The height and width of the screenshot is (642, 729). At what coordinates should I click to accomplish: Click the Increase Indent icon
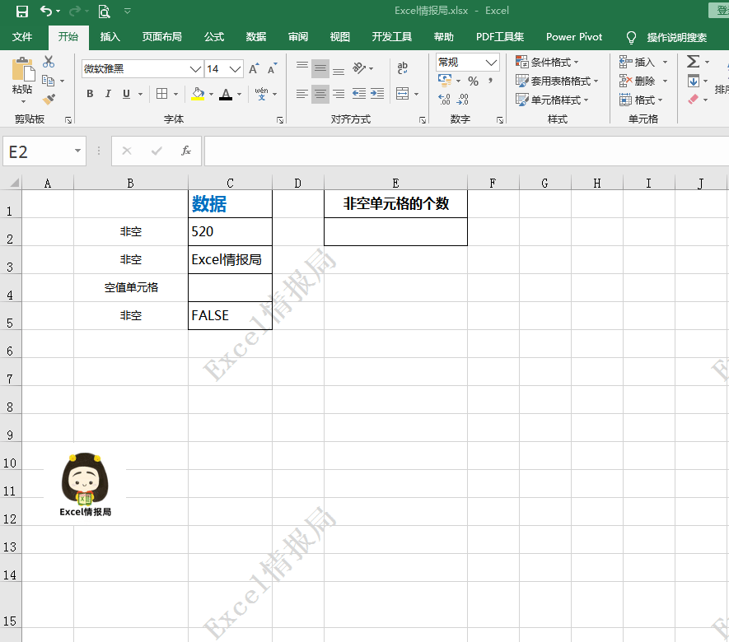[x=377, y=94]
